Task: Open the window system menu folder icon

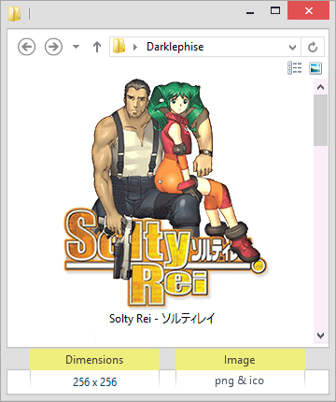Action: pyautogui.click(x=15, y=13)
